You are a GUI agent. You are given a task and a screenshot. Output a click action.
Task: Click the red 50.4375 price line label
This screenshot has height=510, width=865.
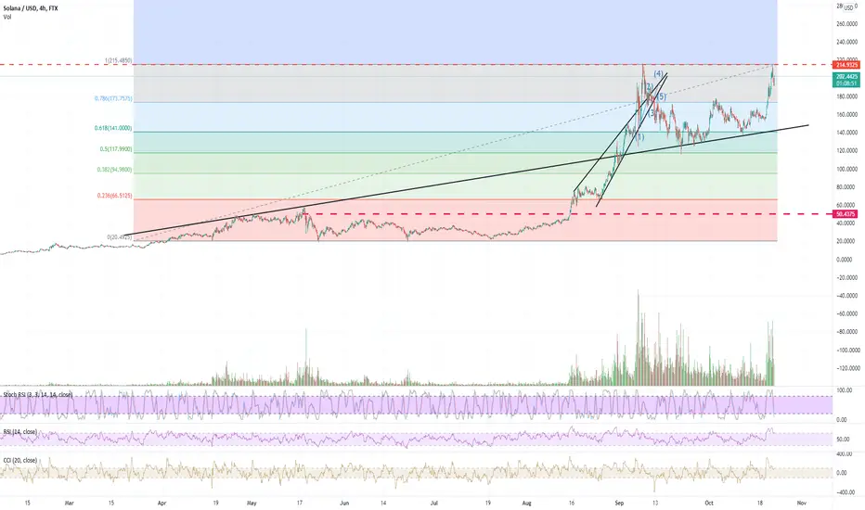pos(846,214)
